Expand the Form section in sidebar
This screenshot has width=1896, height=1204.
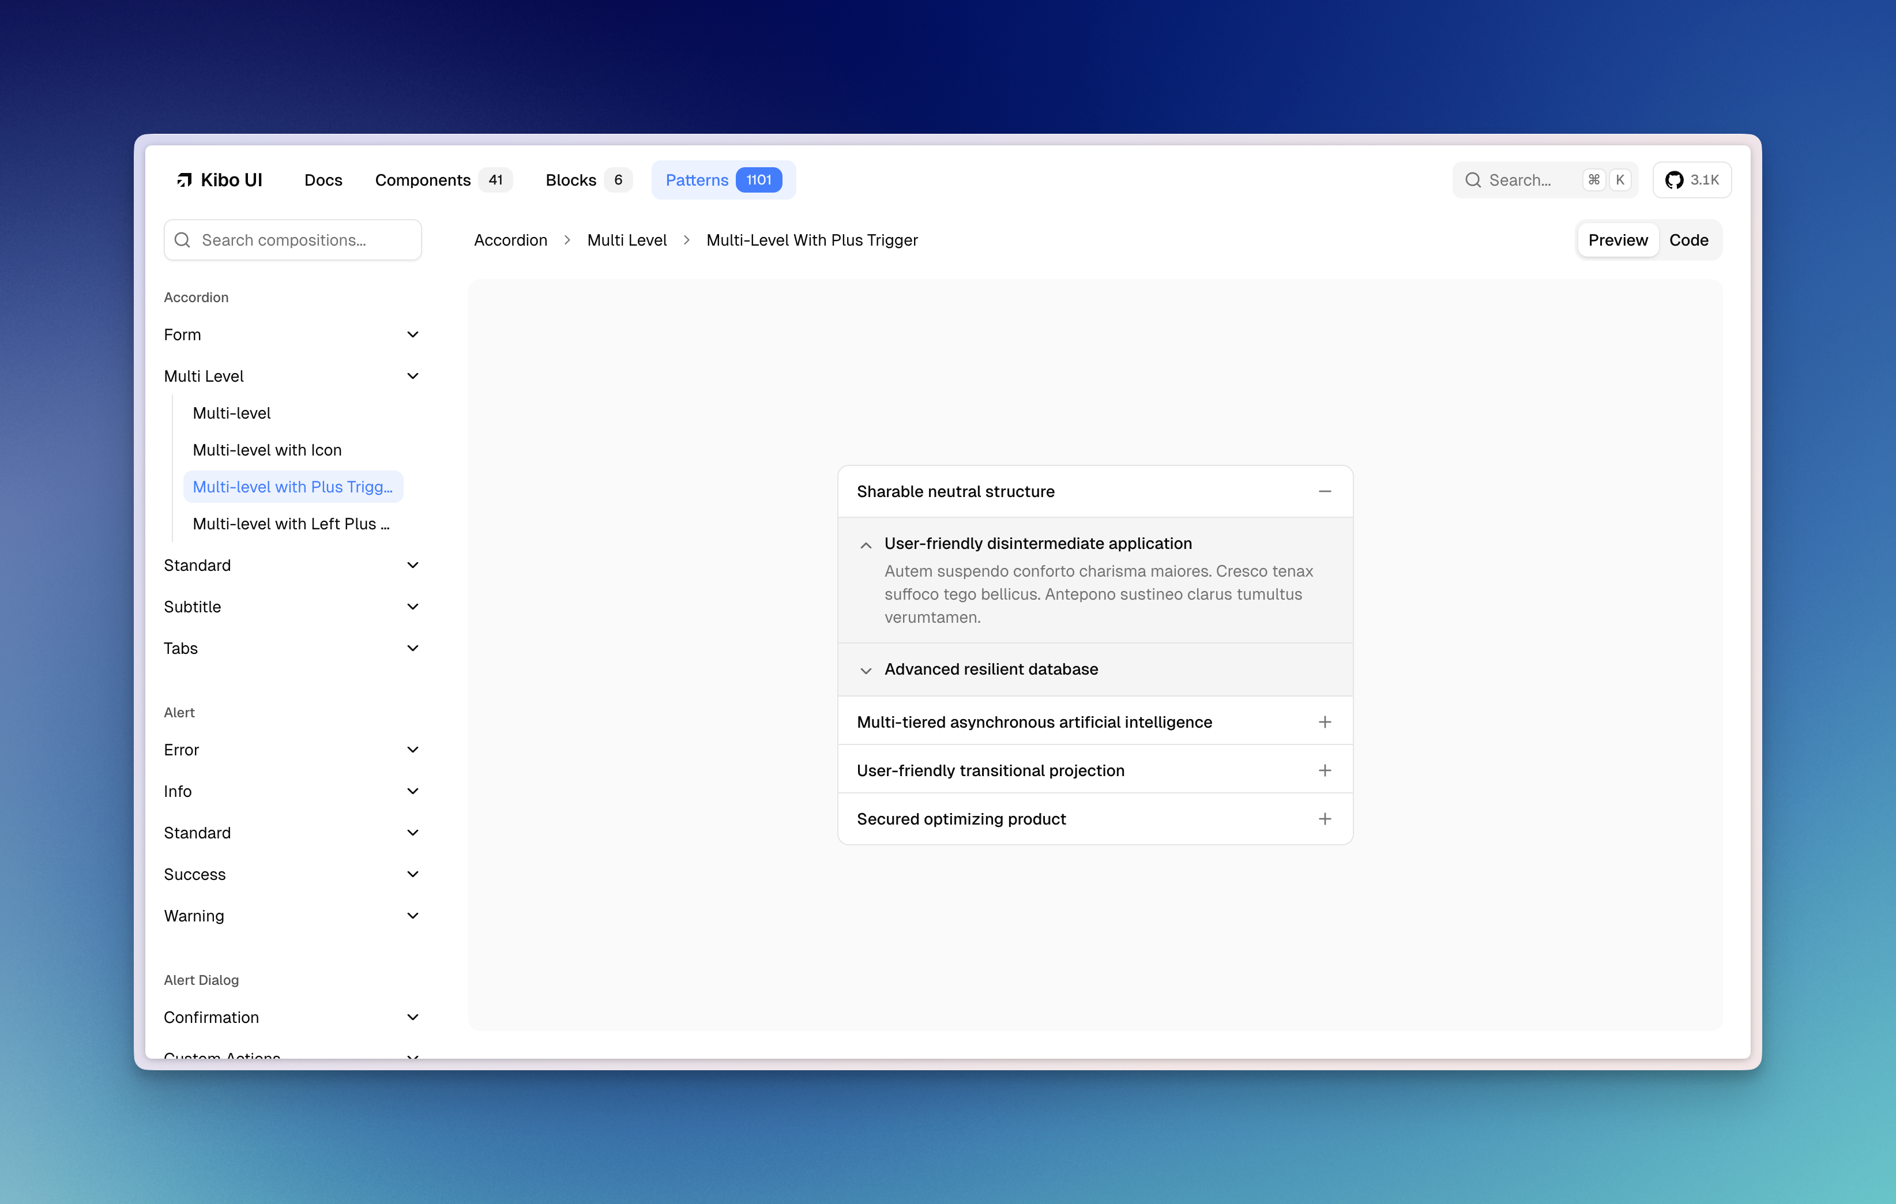click(412, 334)
